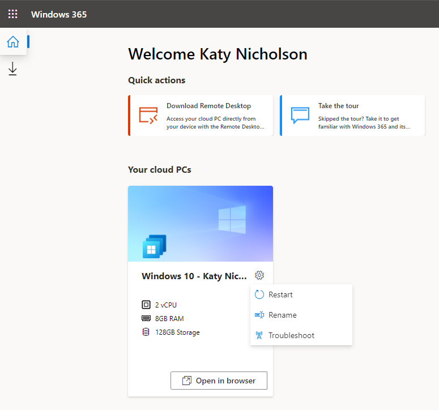The height and width of the screenshot is (410, 439).
Task: Click the orange Remote Desktop icon
Action: (x=148, y=116)
